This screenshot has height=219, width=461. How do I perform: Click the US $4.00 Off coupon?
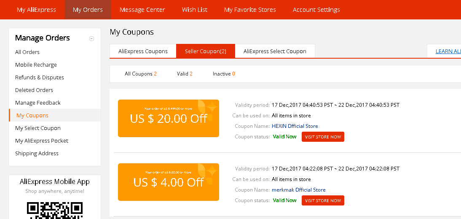point(169,182)
